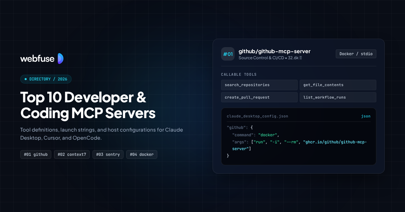Select the create_pull_request tool chip
Viewport: 405px width, 212px height.
point(259,97)
